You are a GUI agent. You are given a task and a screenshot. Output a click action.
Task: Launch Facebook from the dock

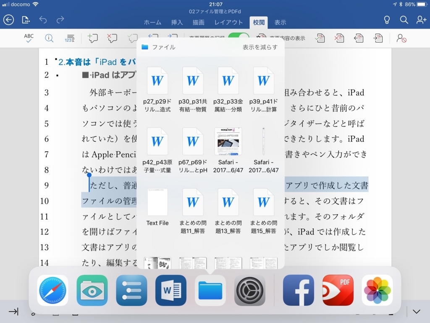pos(299,290)
